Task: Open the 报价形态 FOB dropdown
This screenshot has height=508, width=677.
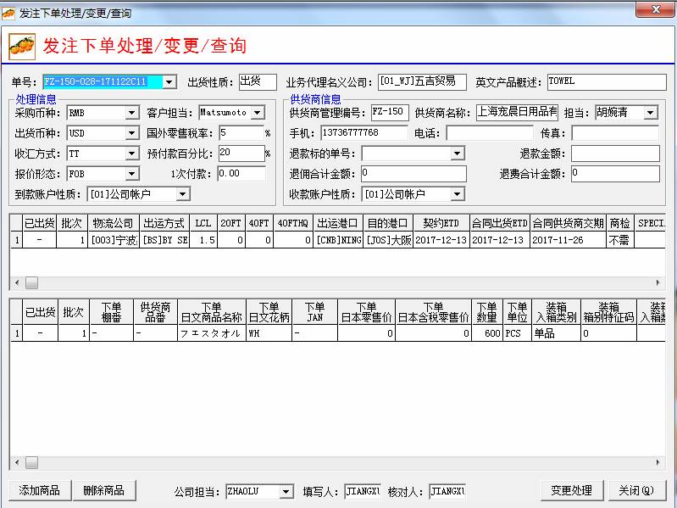Action: coord(131,174)
